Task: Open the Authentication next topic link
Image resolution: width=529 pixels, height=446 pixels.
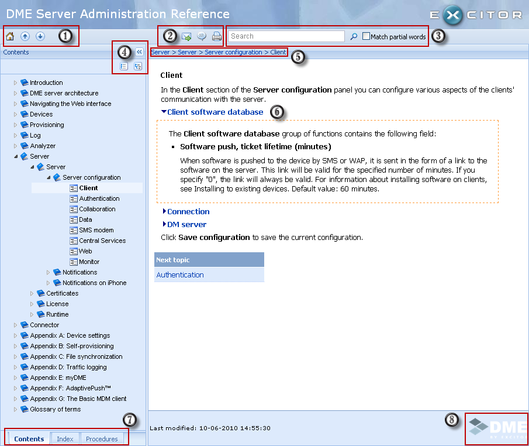Action: click(180, 275)
